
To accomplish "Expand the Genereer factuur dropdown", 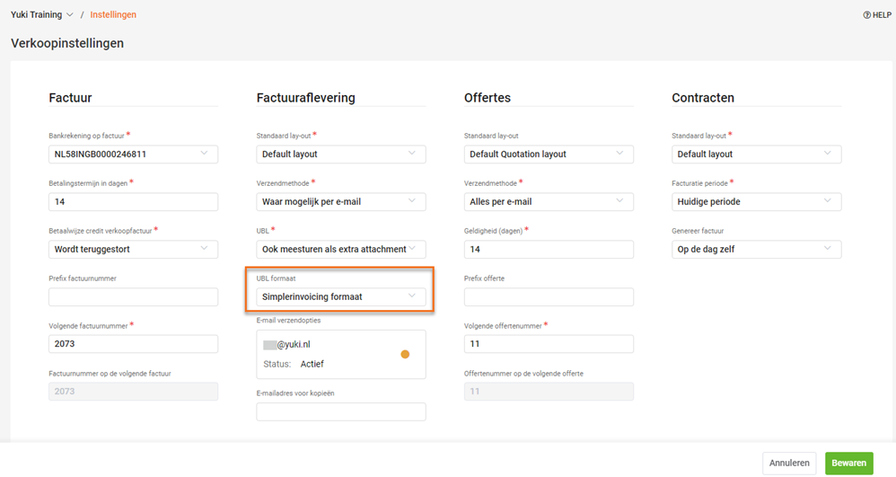I will coord(756,249).
